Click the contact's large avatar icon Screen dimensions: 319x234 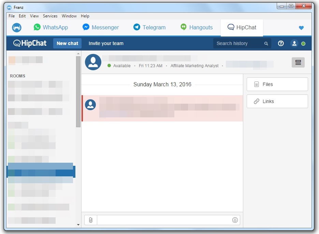point(93,62)
